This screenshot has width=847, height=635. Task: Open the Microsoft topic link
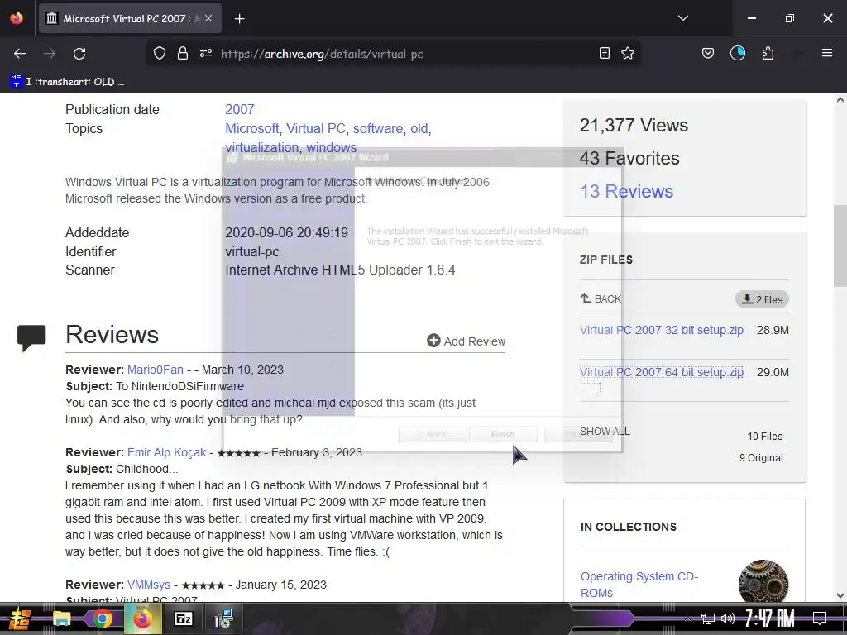point(251,128)
